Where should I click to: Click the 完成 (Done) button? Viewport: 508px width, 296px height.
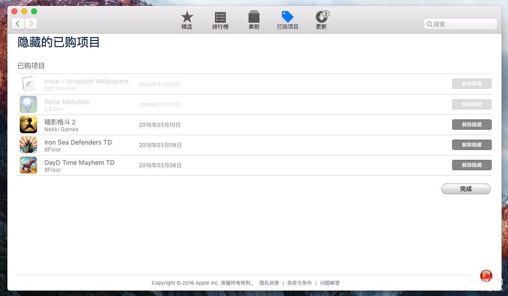pos(466,189)
